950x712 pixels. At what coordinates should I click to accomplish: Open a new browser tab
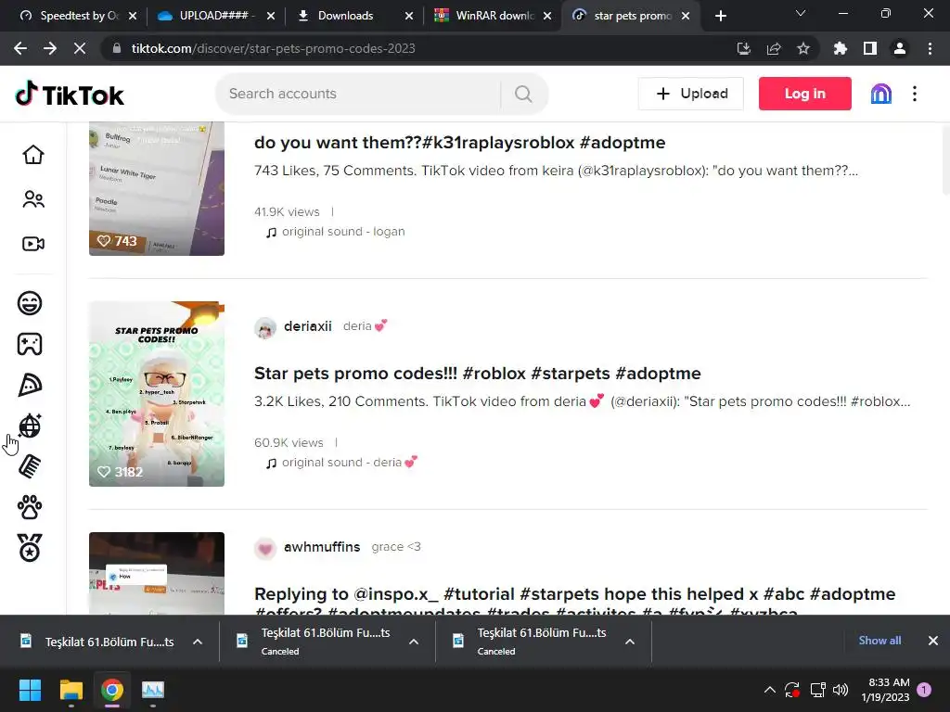(x=720, y=16)
